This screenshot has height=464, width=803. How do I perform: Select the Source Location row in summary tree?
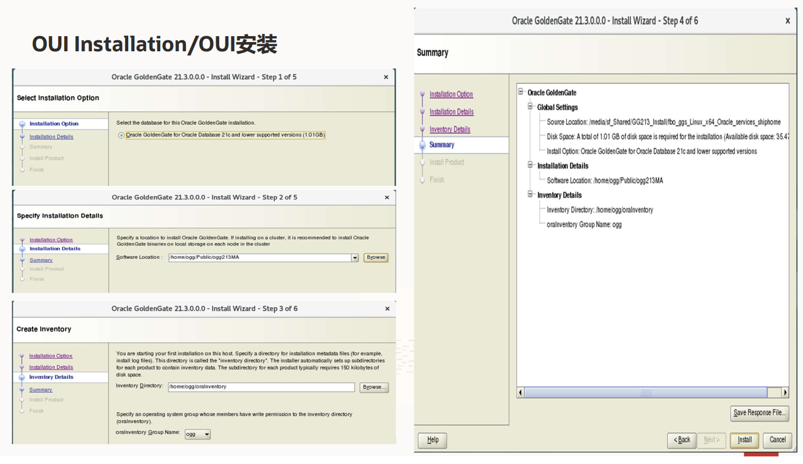click(664, 122)
